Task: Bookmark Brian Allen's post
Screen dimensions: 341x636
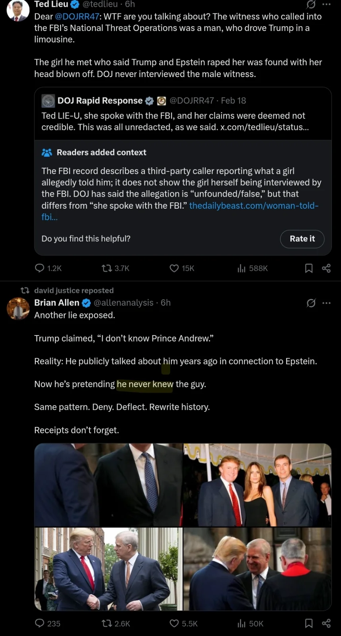Action: click(x=309, y=623)
